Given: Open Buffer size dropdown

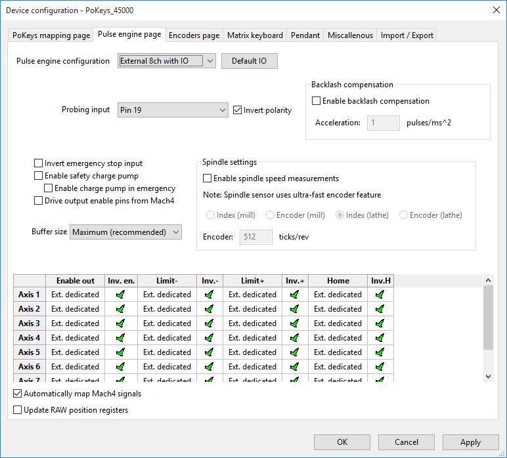Looking at the screenshot, I should pos(126,232).
